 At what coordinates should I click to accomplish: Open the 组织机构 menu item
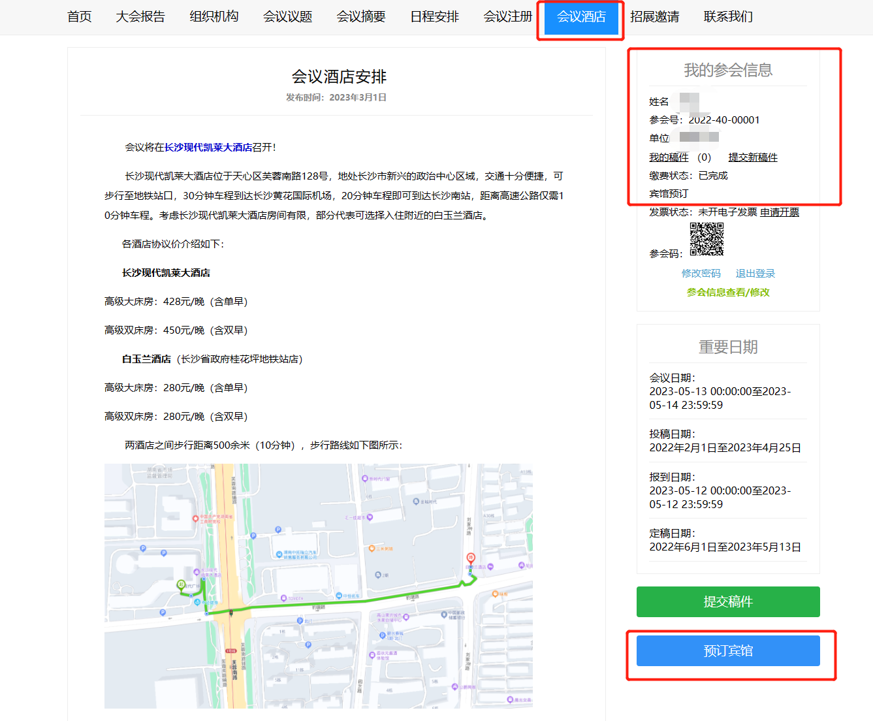coord(214,17)
